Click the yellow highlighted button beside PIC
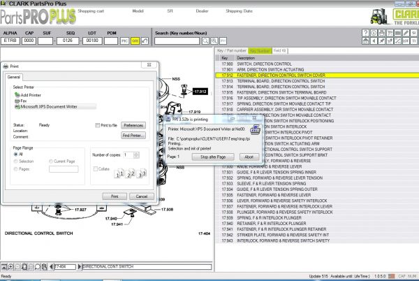The width and height of the screenshot is (419, 281). click(135, 41)
